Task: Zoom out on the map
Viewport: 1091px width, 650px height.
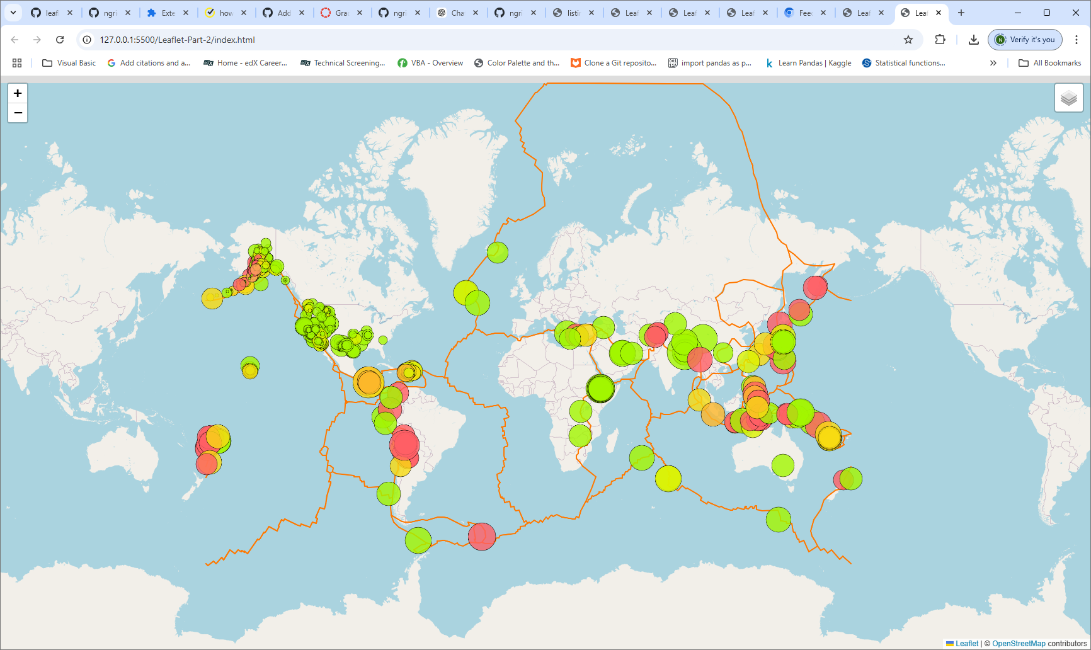Action: pos(18,113)
